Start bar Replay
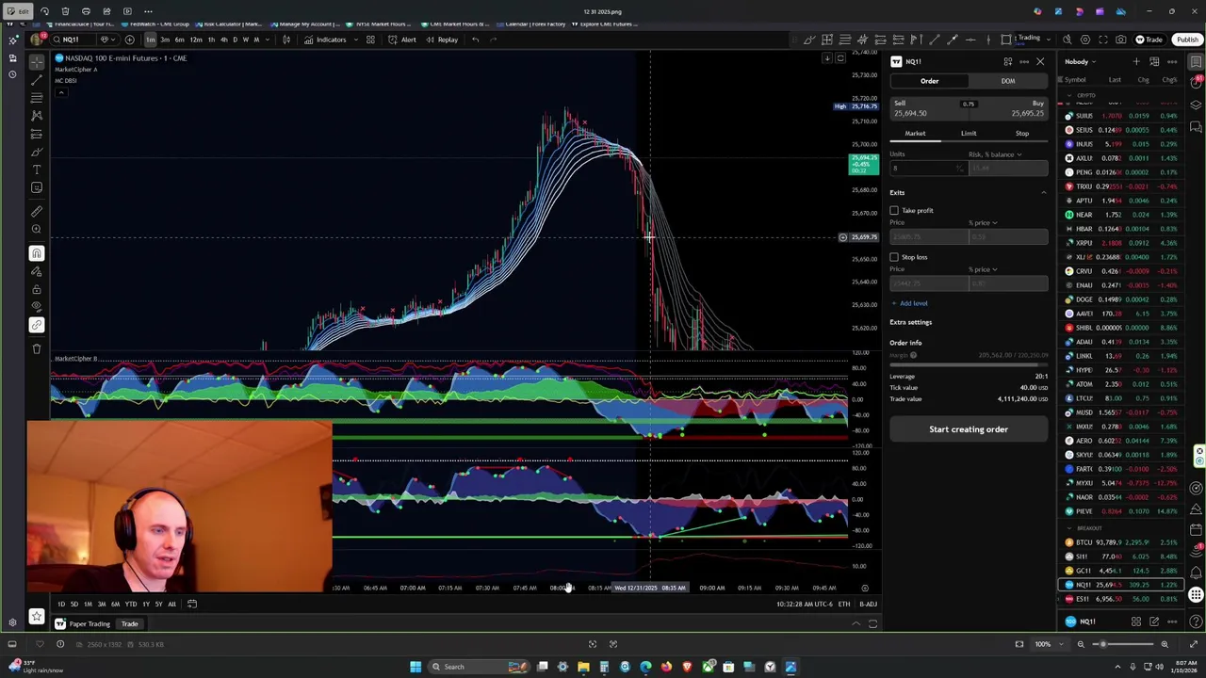 click(442, 40)
